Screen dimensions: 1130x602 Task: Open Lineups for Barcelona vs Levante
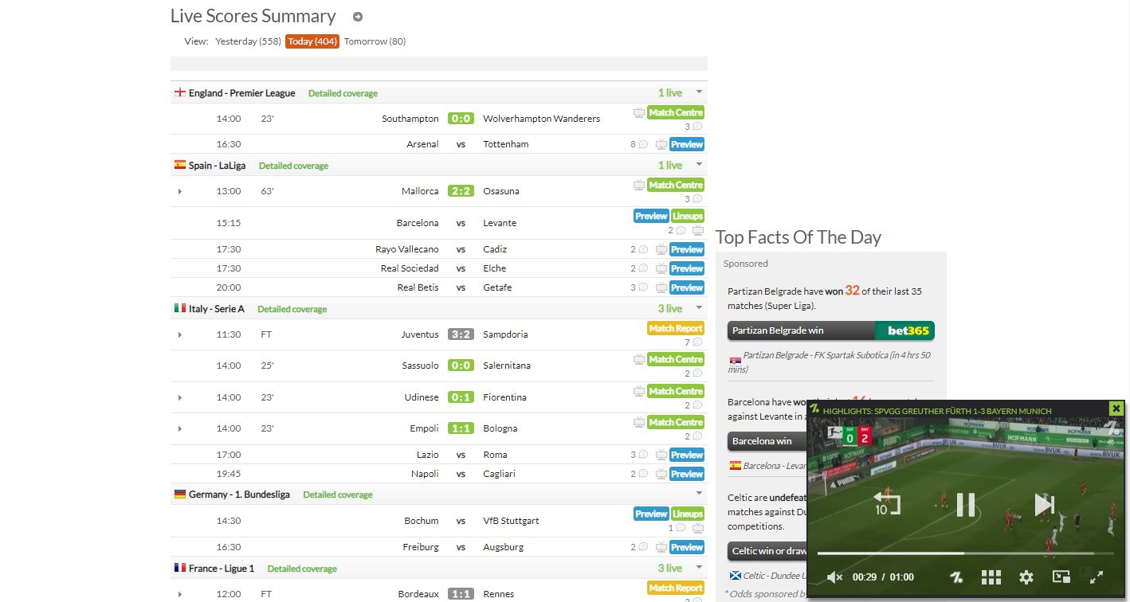[x=687, y=217]
